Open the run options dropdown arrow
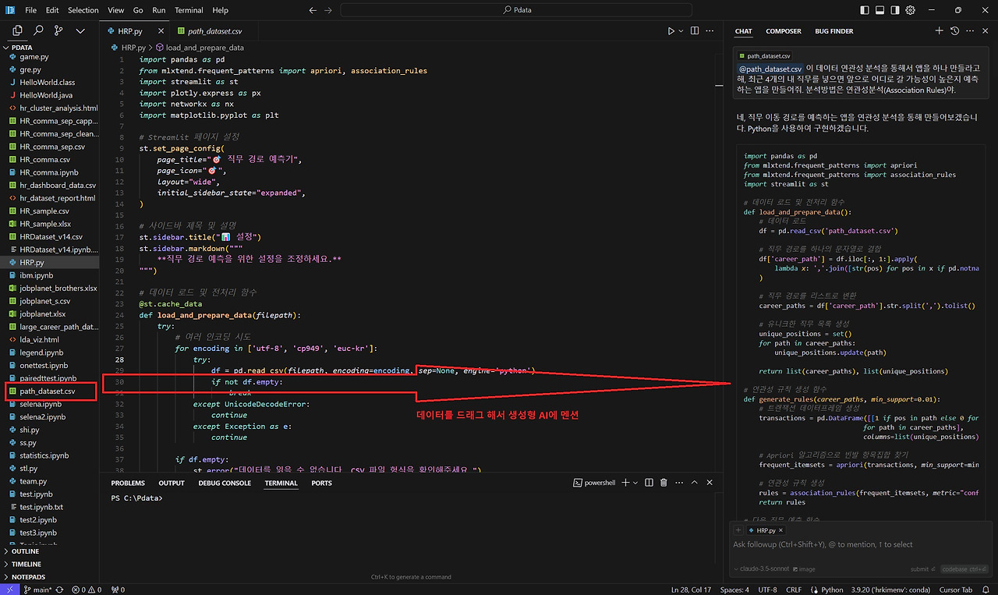The height and width of the screenshot is (595, 998). tap(681, 31)
